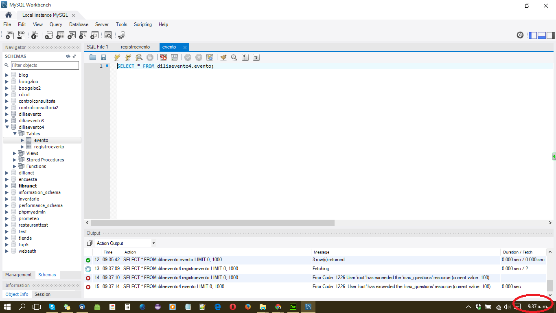Open Firefox from the taskbar

(x=248, y=306)
